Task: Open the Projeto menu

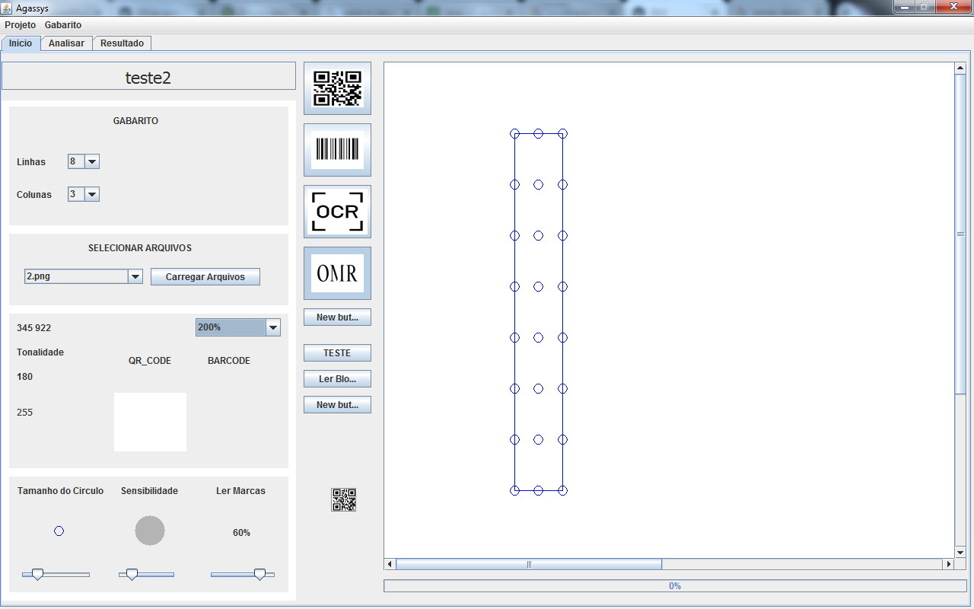Action: pos(20,25)
